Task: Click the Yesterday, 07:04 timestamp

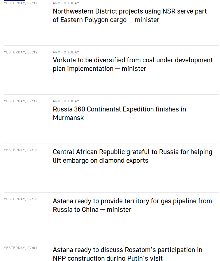Action: (x=21, y=248)
